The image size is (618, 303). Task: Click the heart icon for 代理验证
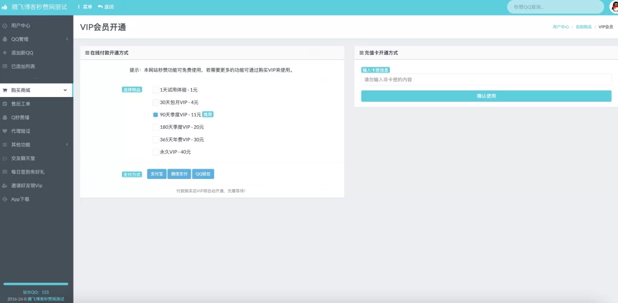5,131
